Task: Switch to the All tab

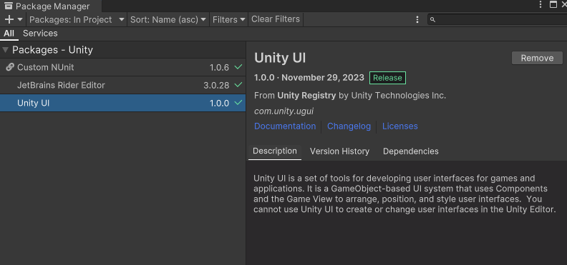Action: pos(9,34)
